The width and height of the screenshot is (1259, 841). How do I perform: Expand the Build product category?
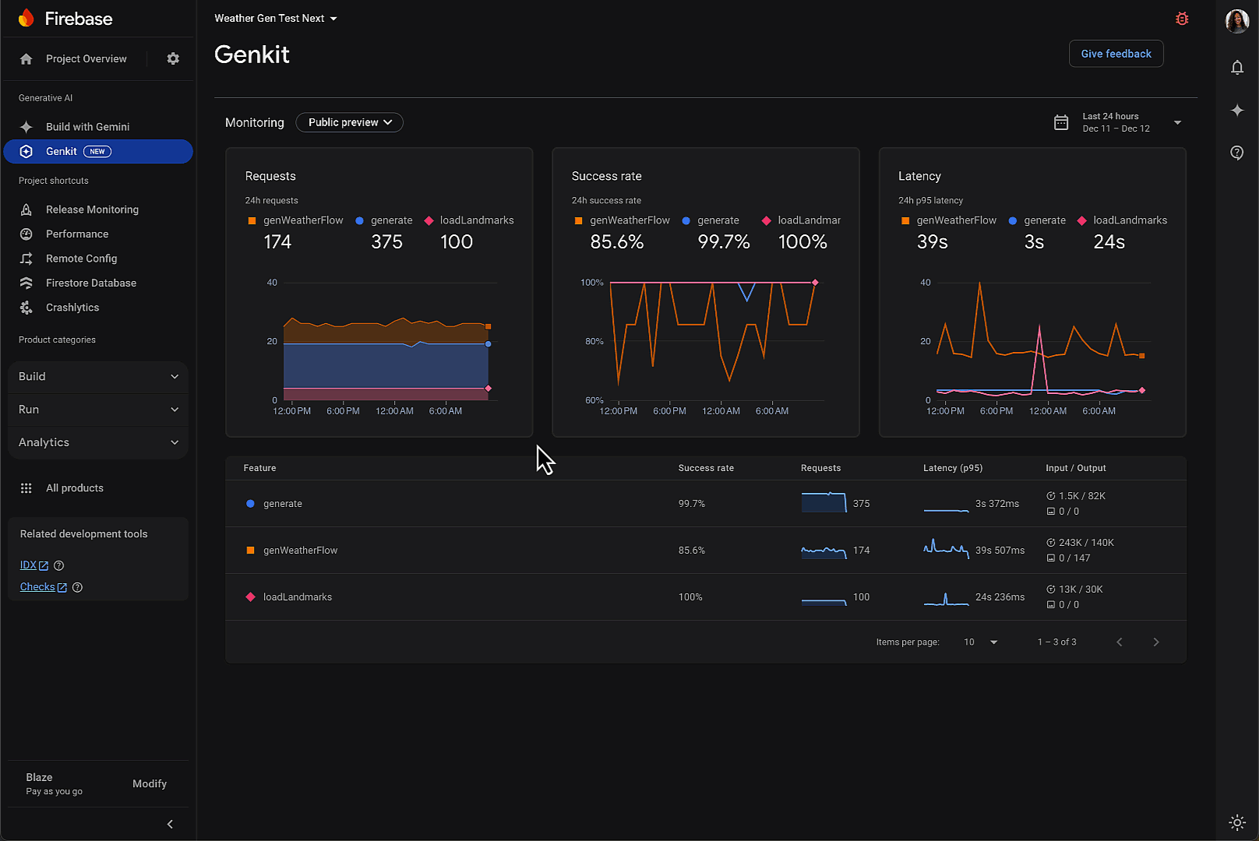coord(98,377)
